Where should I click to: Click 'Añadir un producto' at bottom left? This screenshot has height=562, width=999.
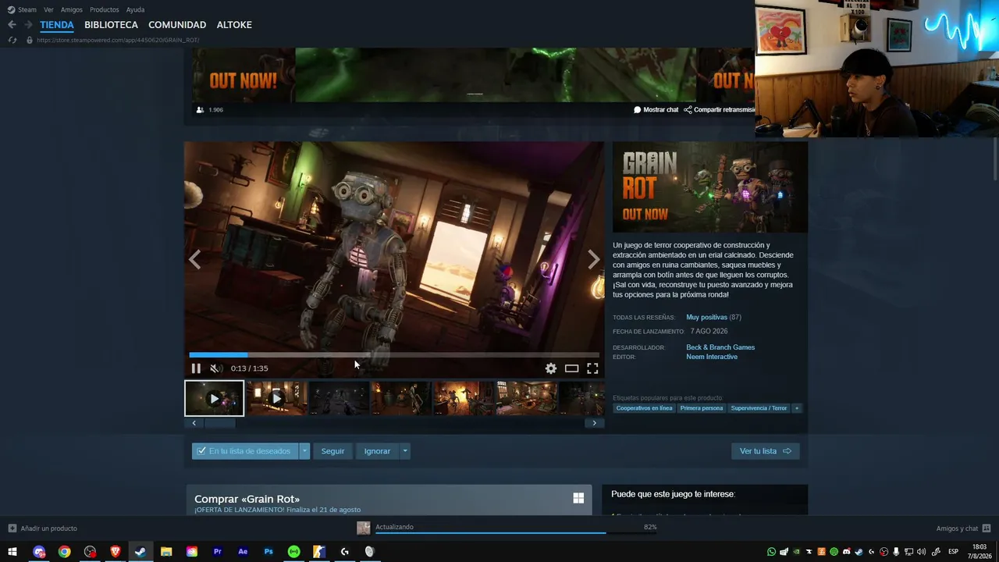point(43,528)
